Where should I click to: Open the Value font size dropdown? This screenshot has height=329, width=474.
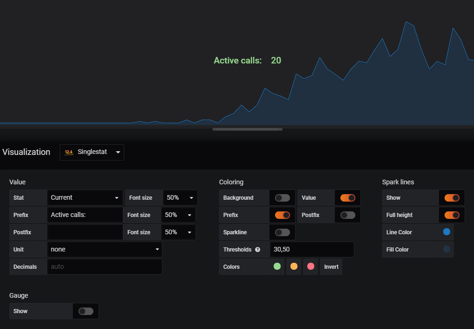click(x=180, y=197)
